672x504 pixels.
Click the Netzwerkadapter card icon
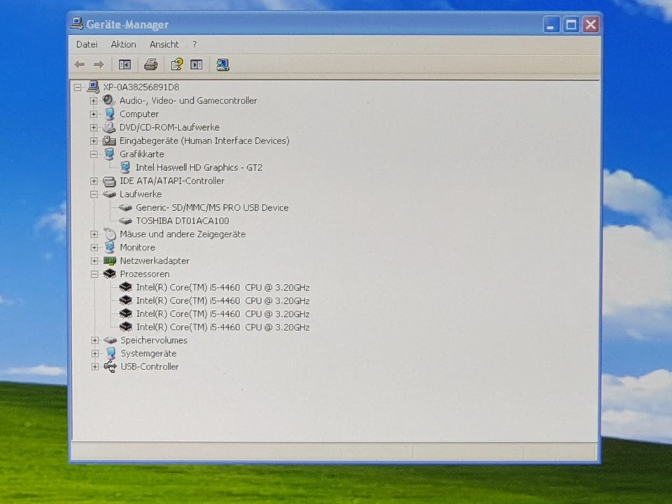click(x=110, y=260)
